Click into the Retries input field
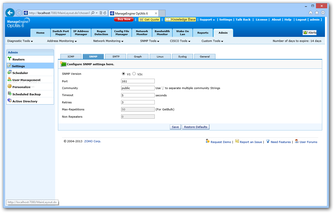Screen dimensions: 334x213 click(x=138, y=102)
